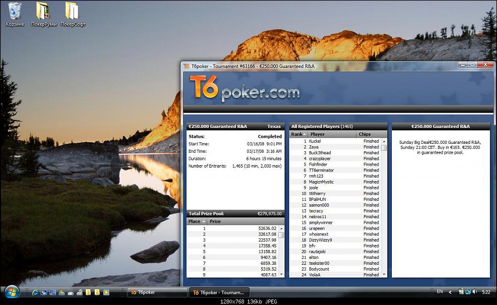Maximize the tournament window
Screen dimensions: 497x305
472,64
